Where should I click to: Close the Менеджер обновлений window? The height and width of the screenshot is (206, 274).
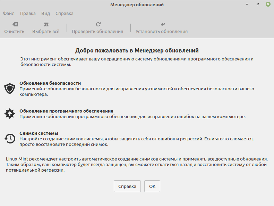point(268,4)
